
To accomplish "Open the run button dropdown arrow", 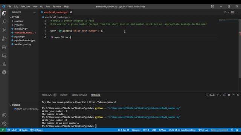I will coord(229,12).
